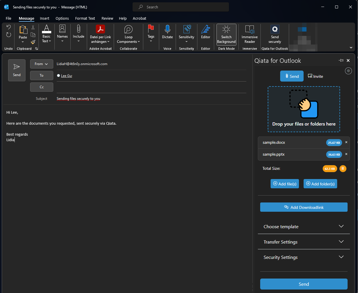Screen dimensions: 358x293
Task: Switch to the Format Text ribbon tab
Action: point(85,18)
